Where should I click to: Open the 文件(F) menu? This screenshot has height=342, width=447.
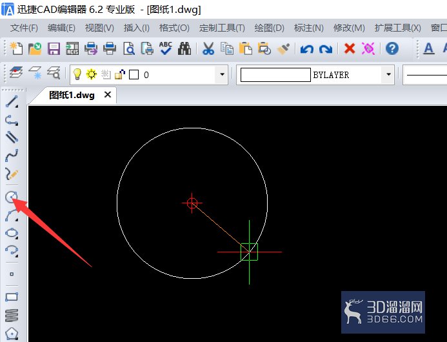tap(24, 28)
